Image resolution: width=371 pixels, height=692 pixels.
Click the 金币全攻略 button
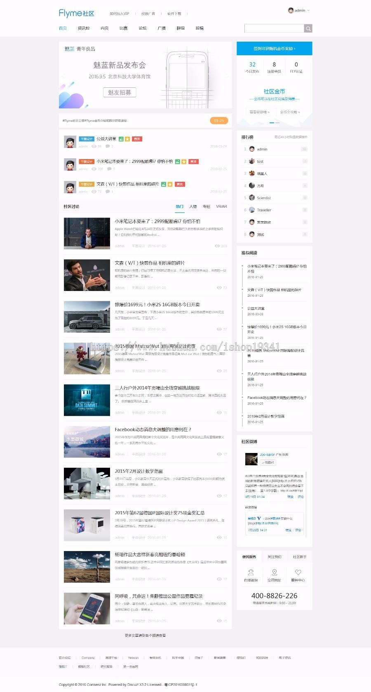pyautogui.click(x=290, y=112)
